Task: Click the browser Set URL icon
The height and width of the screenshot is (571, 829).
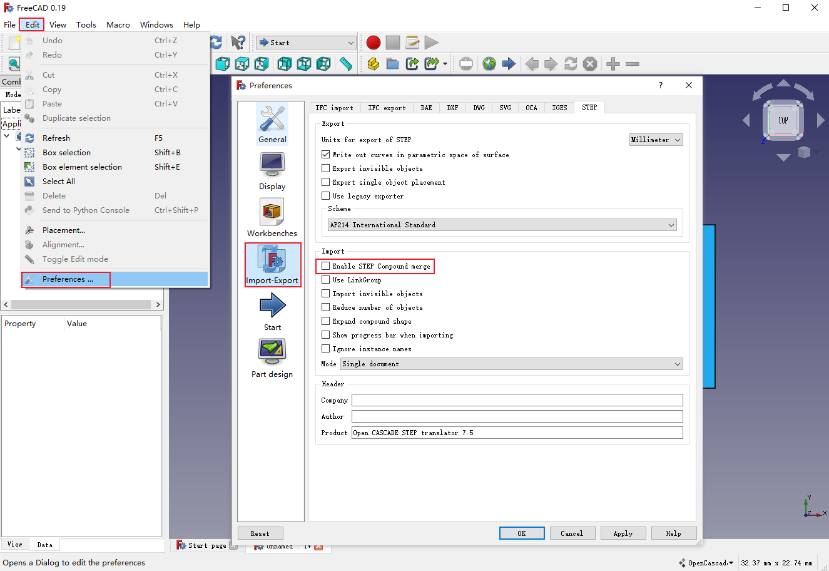Action: click(466, 64)
